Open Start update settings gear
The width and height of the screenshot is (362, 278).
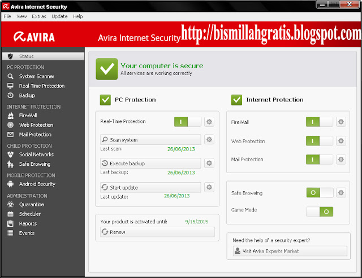click(x=209, y=187)
